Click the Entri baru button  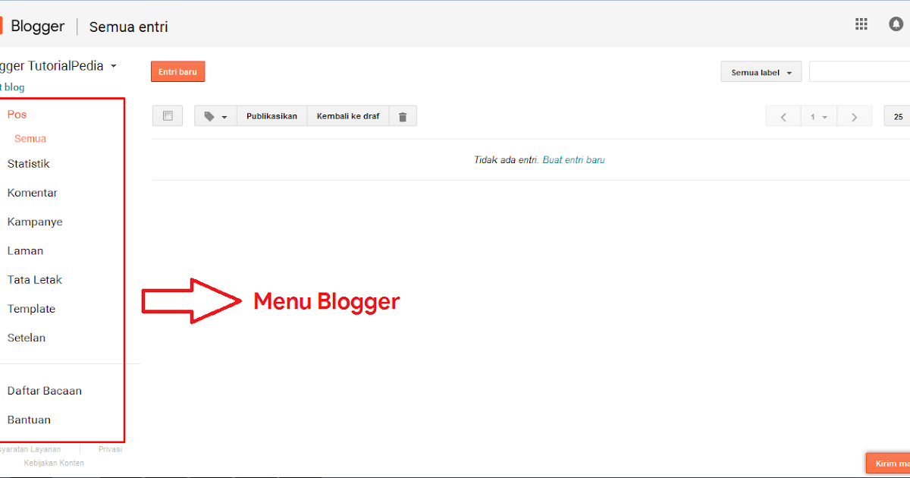click(177, 71)
